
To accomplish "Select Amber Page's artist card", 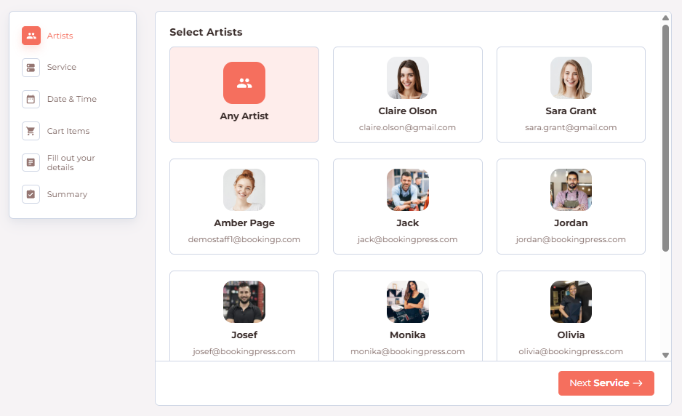I will coord(244,207).
